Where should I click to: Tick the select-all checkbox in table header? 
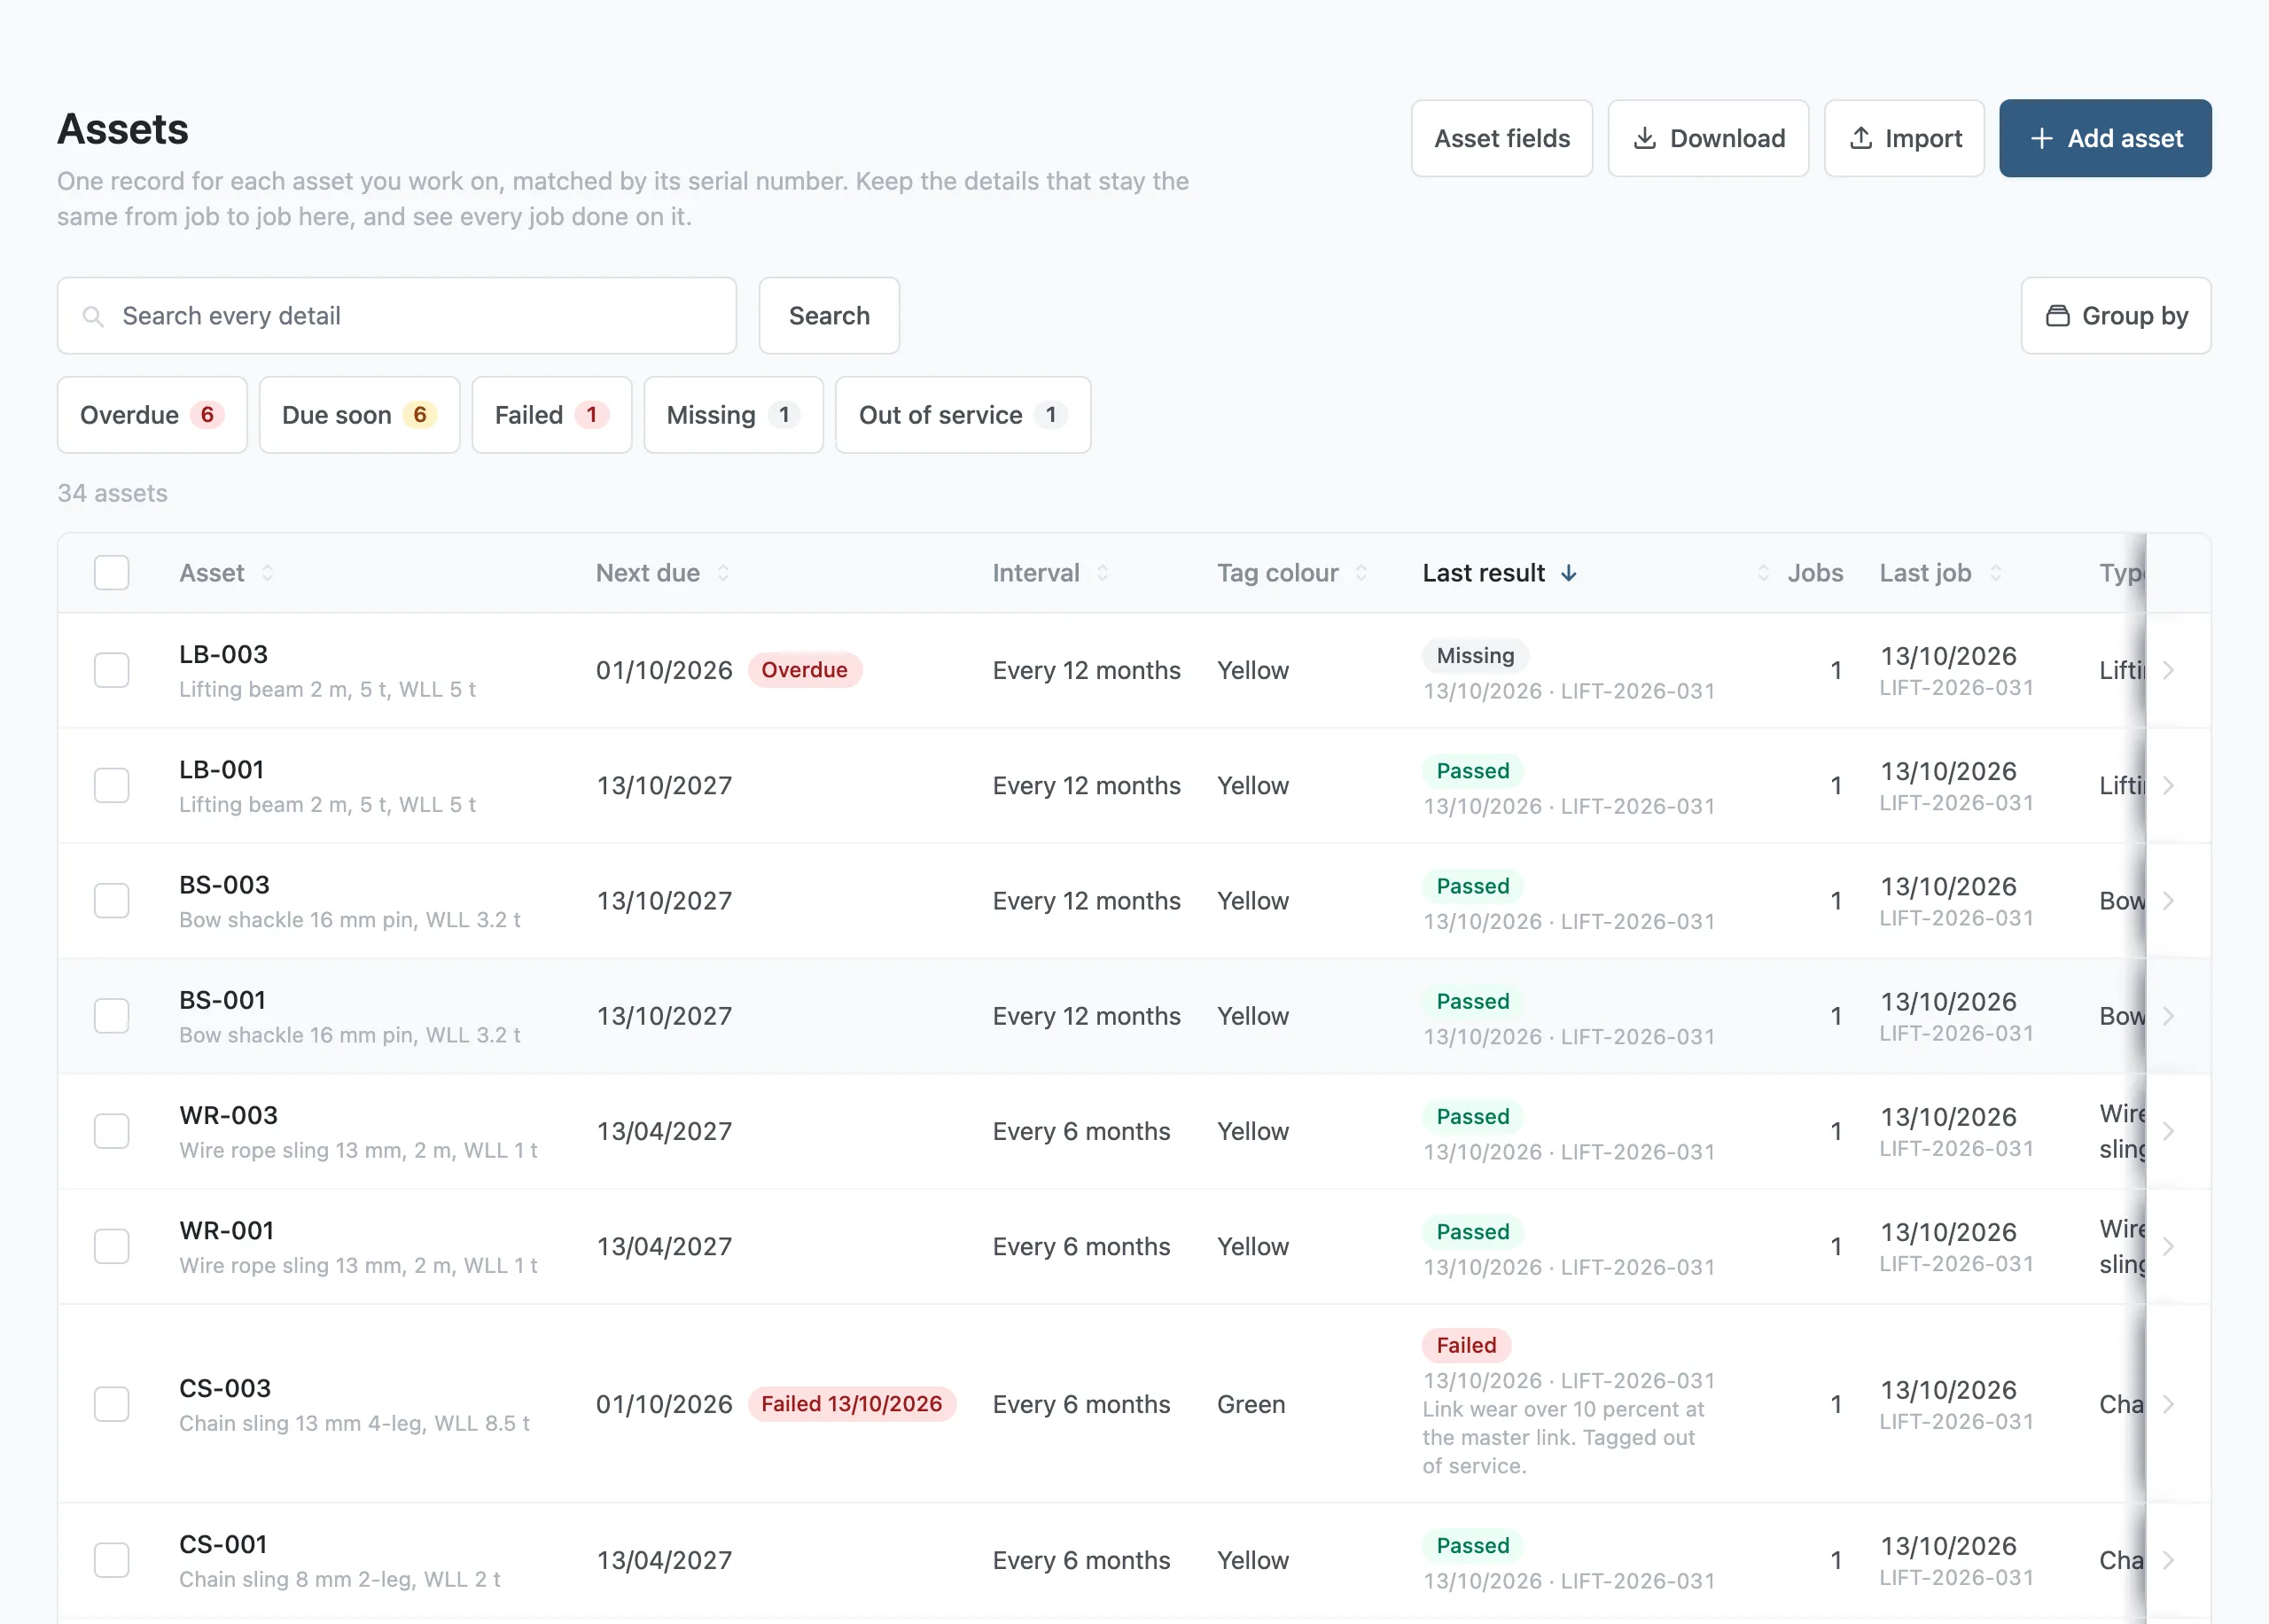coord(112,573)
